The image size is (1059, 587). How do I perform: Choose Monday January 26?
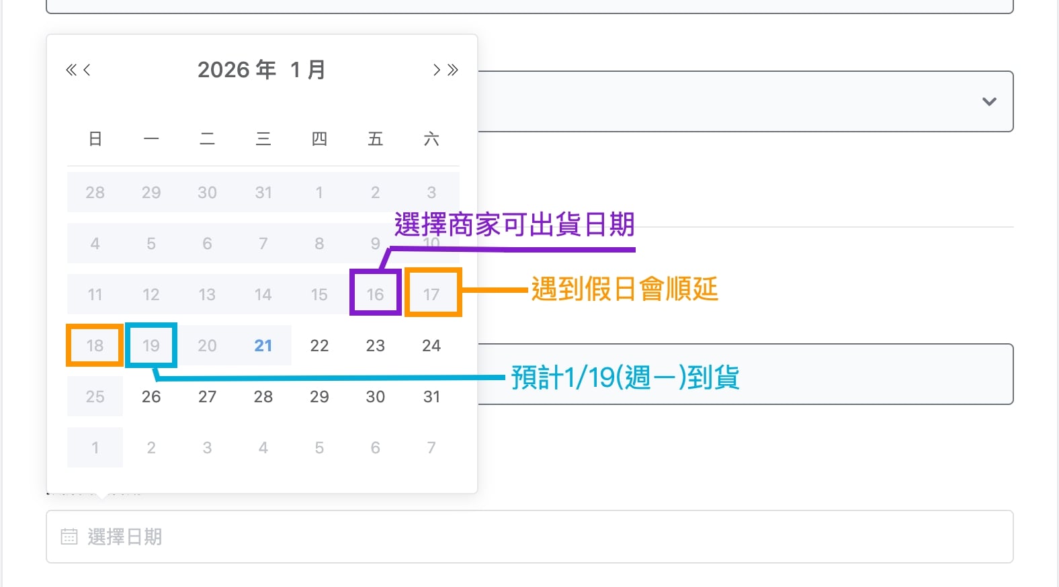tap(151, 397)
